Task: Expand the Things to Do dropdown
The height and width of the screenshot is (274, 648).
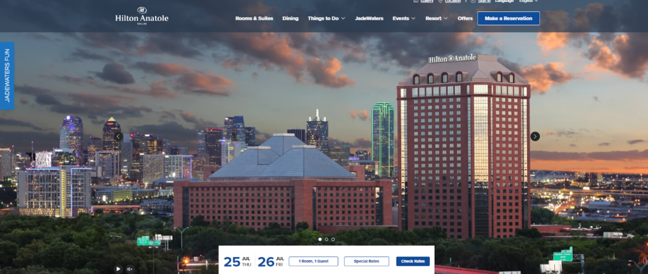Action: pyautogui.click(x=326, y=18)
